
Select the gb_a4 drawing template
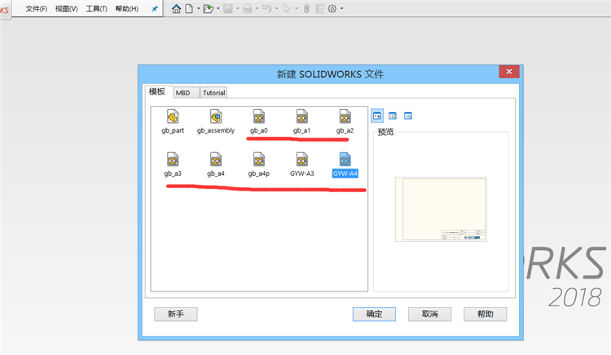pyautogui.click(x=216, y=165)
